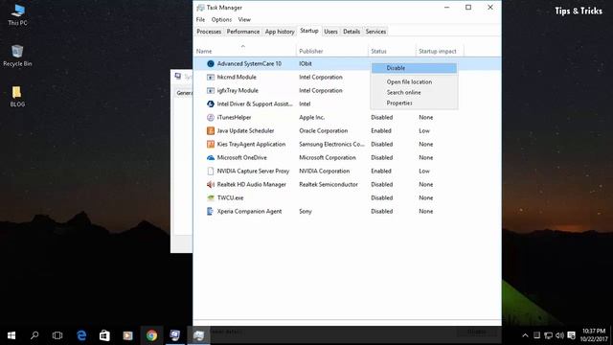The image size is (613, 345).
Task: Switch to the Performance tab
Action: click(242, 32)
